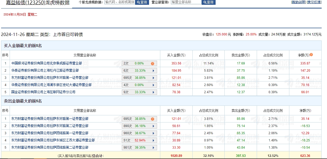Click the arrow icon in the 4次 0.00% badge

tap(153, 85)
